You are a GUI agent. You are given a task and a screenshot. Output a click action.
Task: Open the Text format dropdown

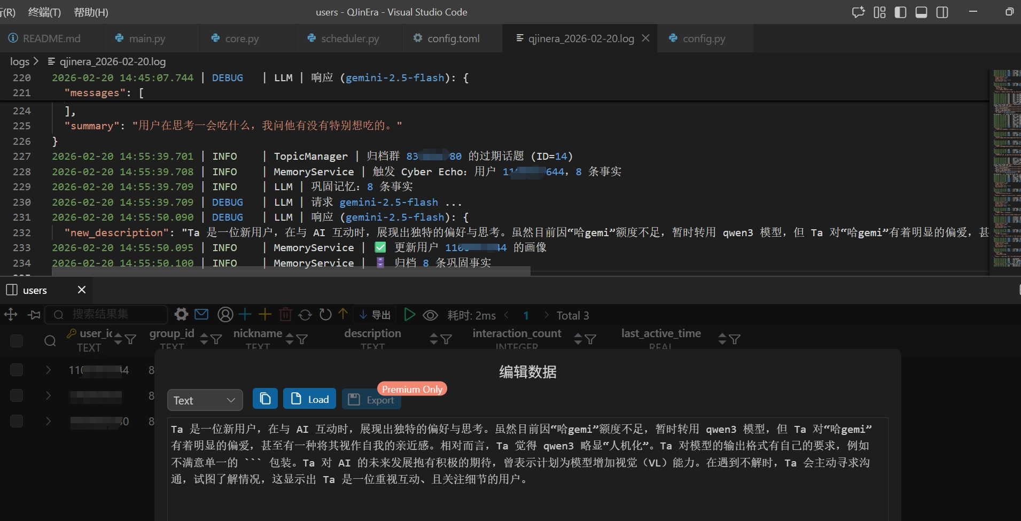click(x=205, y=400)
